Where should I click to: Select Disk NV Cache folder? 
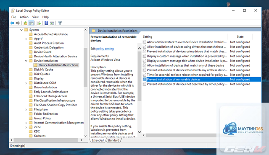[43, 70]
